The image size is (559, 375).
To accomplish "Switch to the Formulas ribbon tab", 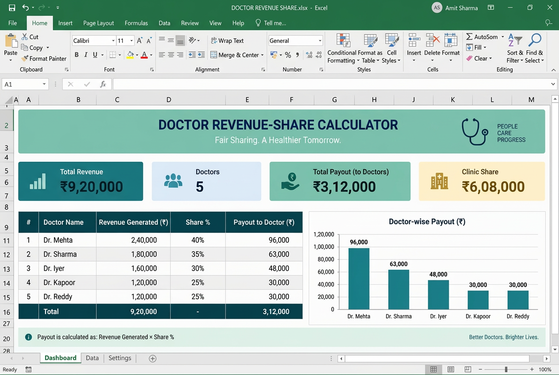I will pos(136,23).
